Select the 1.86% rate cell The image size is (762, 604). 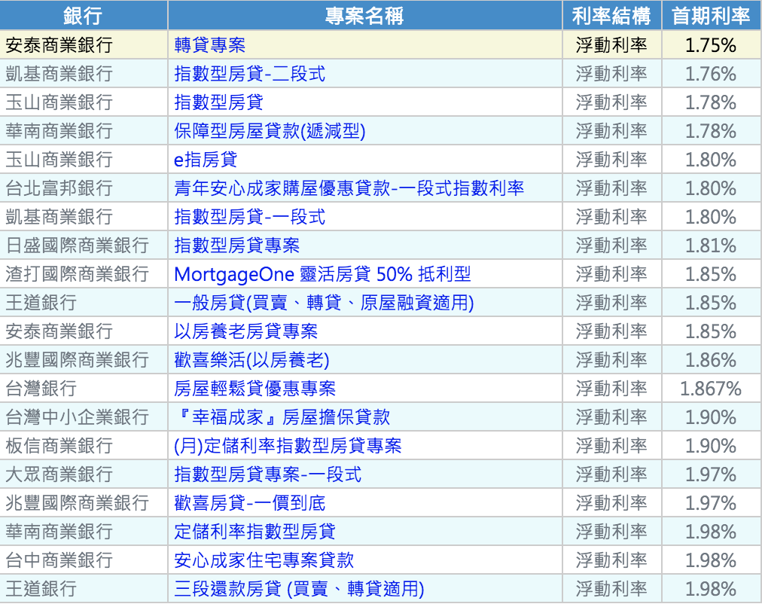(711, 360)
